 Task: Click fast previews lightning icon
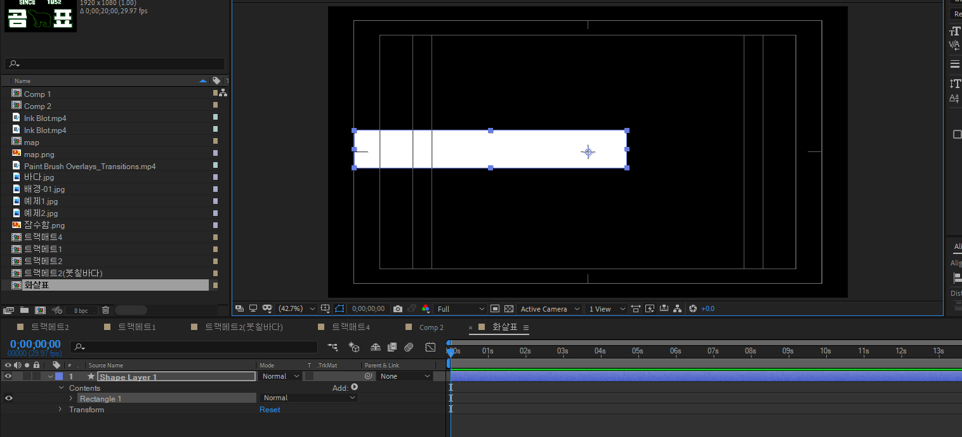pos(650,308)
